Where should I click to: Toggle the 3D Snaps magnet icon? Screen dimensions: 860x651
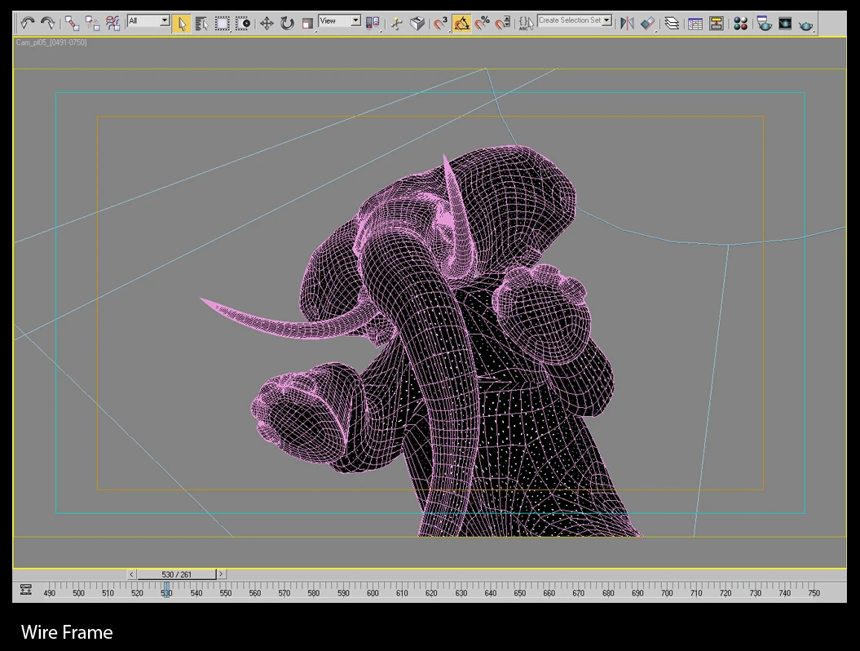[440, 24]
